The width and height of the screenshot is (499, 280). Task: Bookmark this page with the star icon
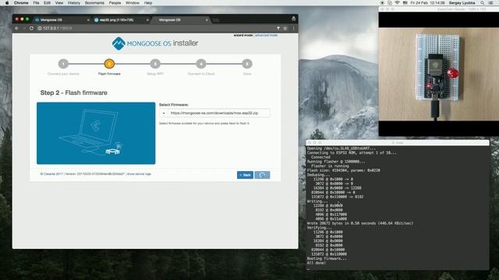pos(285,28)
